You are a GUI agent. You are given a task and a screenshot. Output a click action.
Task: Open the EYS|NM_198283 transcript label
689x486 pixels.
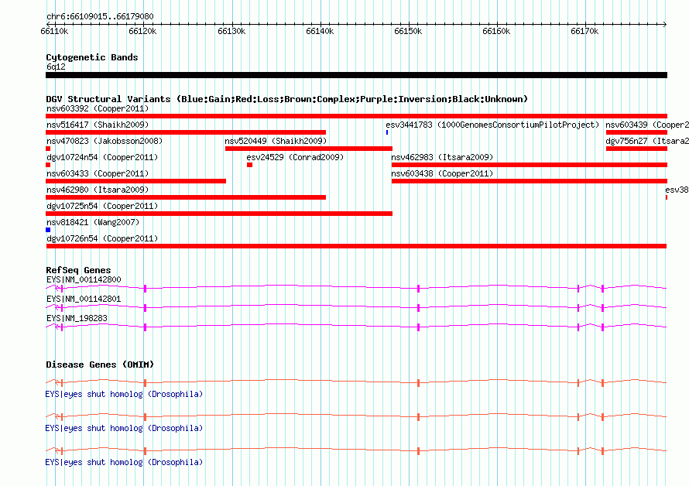(x=77, y=318)
